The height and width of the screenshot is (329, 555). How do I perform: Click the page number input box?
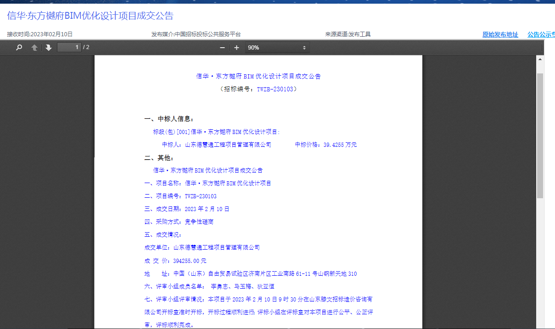click(x=68, y=47)
